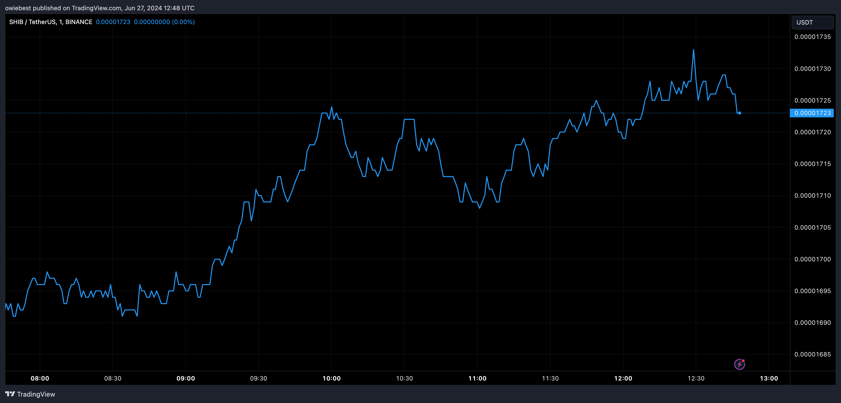Click the 0.00001735 price scale label
The image size is (841, 403).
[812, 37]
